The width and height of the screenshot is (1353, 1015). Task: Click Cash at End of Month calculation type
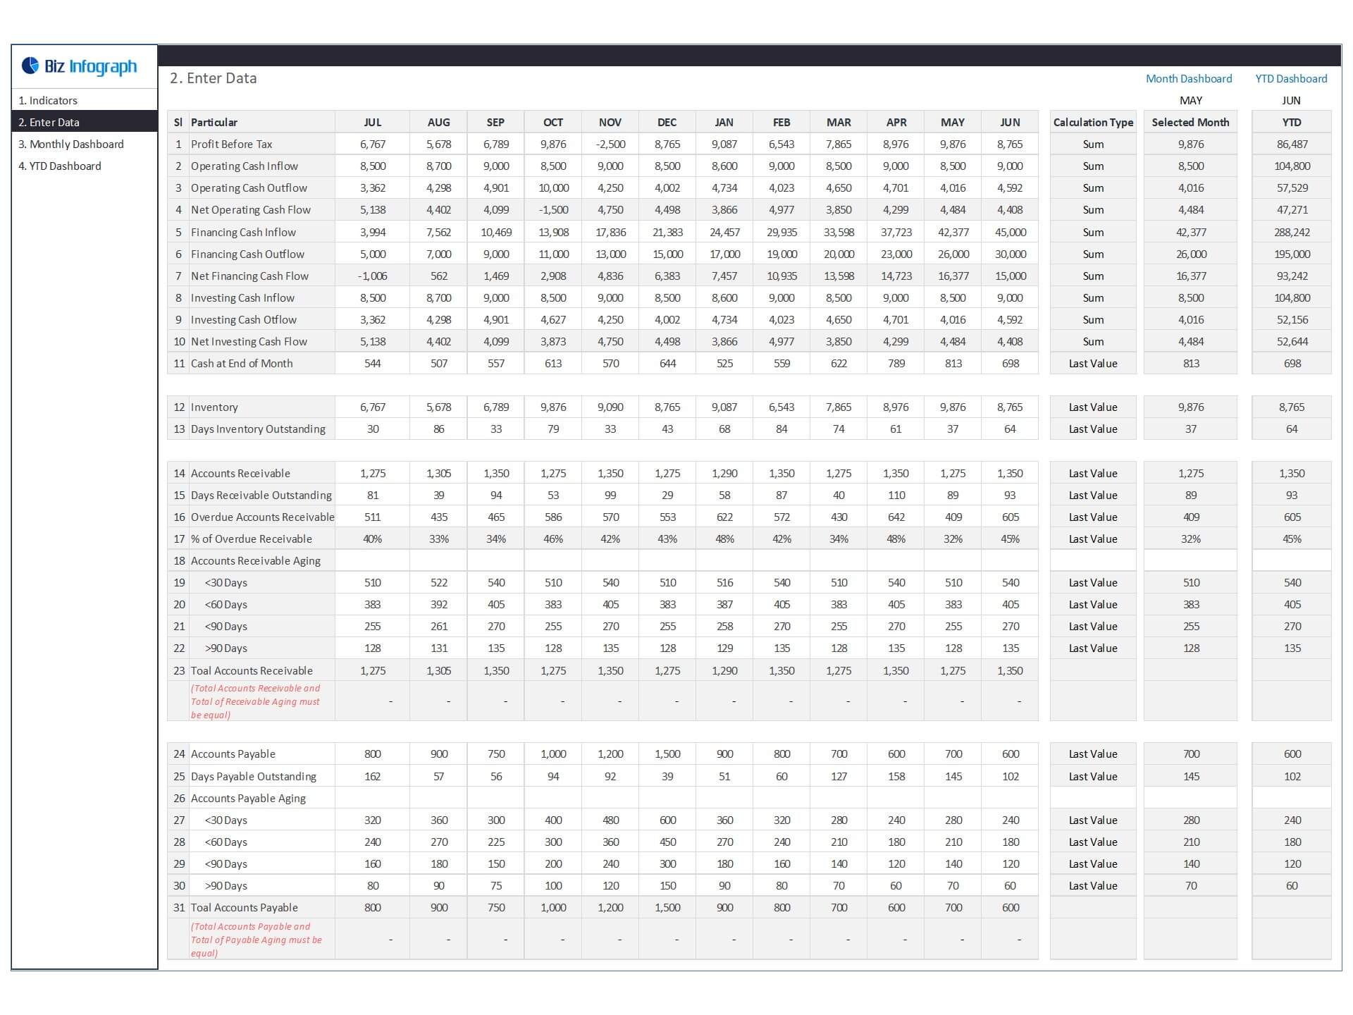click(1092, 363)
